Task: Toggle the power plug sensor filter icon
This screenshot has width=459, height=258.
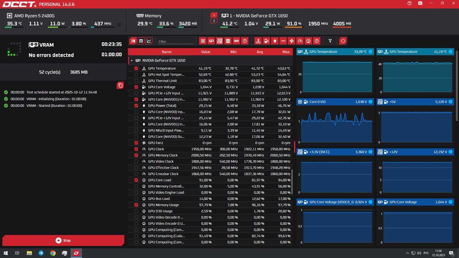Action: (x=274, y=41)
